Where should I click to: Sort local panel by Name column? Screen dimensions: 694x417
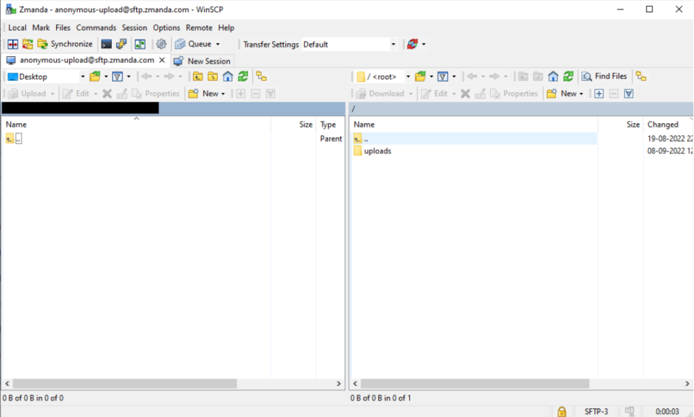136,125
